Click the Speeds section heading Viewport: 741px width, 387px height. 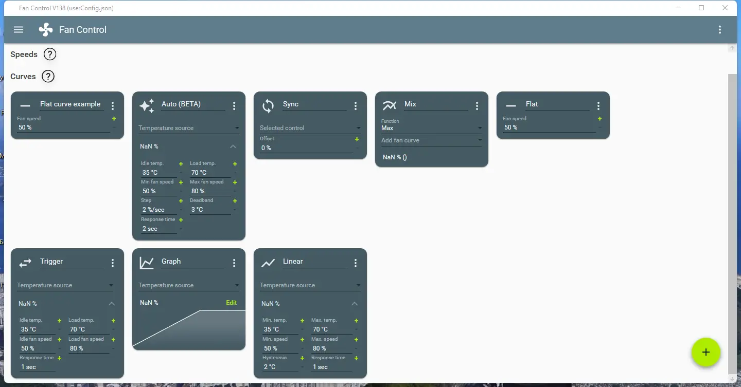pyautogui.click(x=24, y=54)
